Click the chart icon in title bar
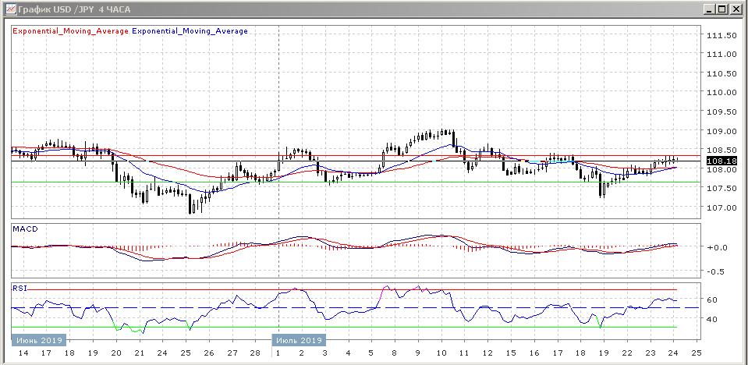This screenshot has width=748, height=365. coord(9,9)
